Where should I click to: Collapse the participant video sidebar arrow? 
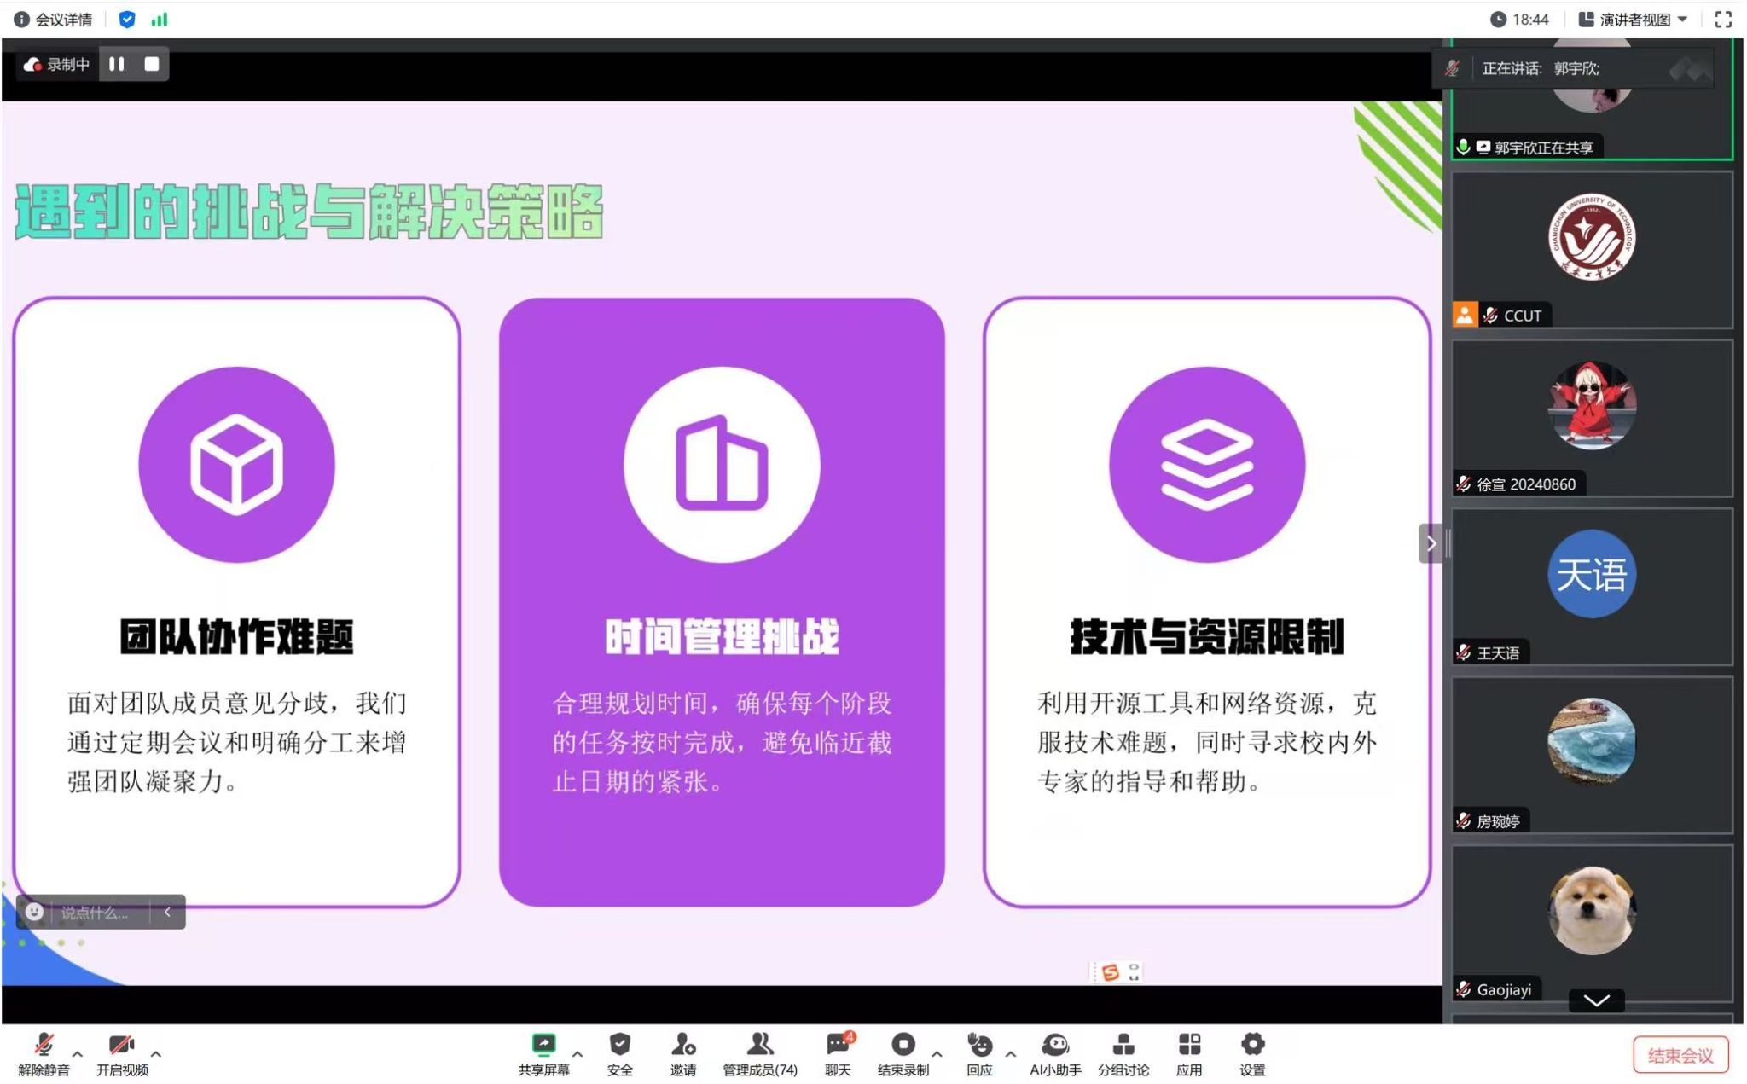(1431, 543)
